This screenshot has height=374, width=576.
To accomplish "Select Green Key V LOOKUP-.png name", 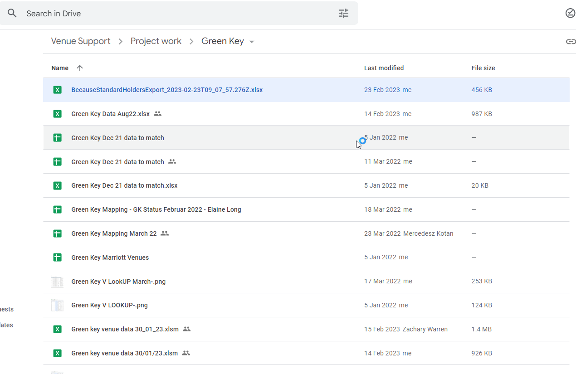I will (x=109, y=305).
